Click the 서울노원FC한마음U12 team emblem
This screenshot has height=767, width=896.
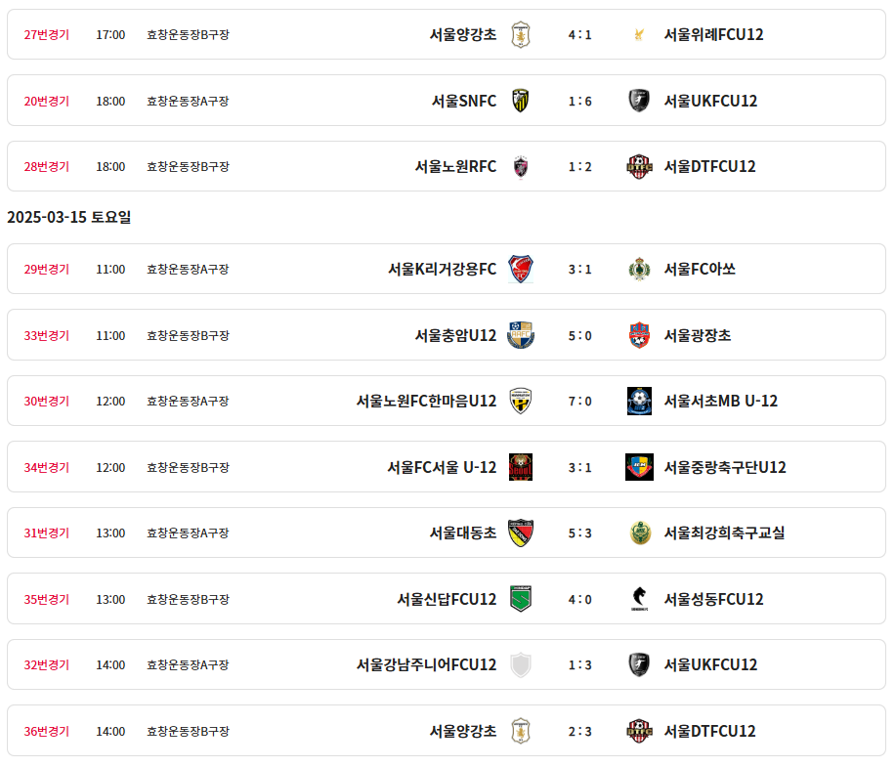(521, 401)
